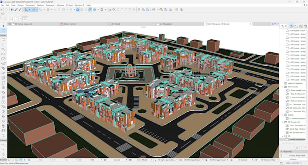Select the Curtain Wall tool in the toolbox
This screenshot has width=308, height=165.
3,78
